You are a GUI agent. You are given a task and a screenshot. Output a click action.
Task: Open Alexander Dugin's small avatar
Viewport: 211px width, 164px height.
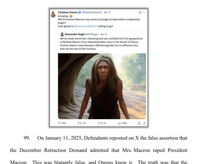[62, 34]
